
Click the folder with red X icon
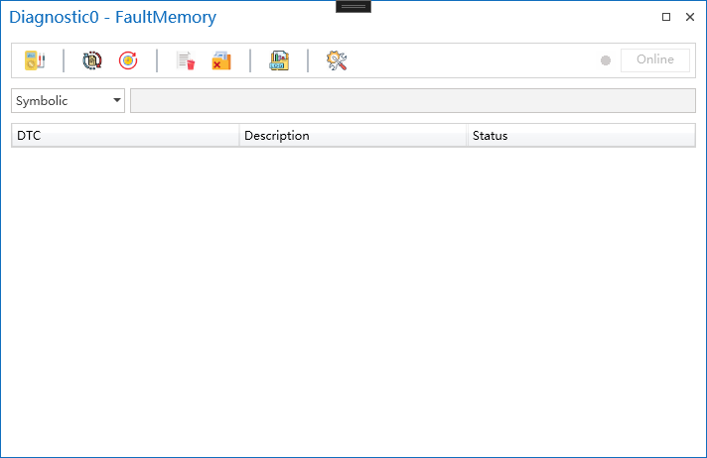pos(221,60)
